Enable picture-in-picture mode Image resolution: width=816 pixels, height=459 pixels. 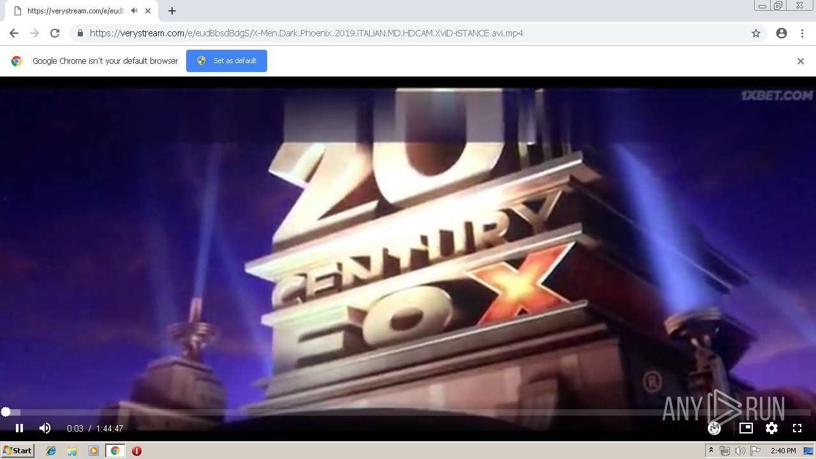(x=746, y=428)
